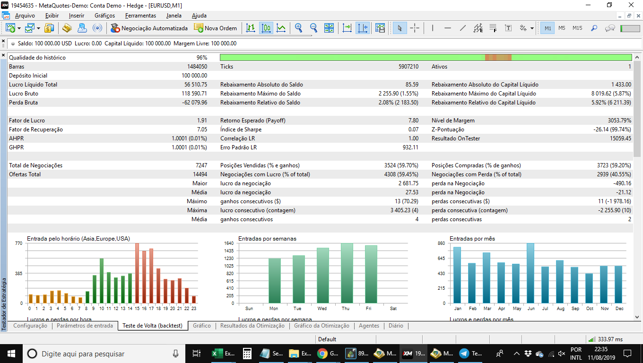
Task: Open Calculator from the taskbar
Action: [x=247, y=353]
